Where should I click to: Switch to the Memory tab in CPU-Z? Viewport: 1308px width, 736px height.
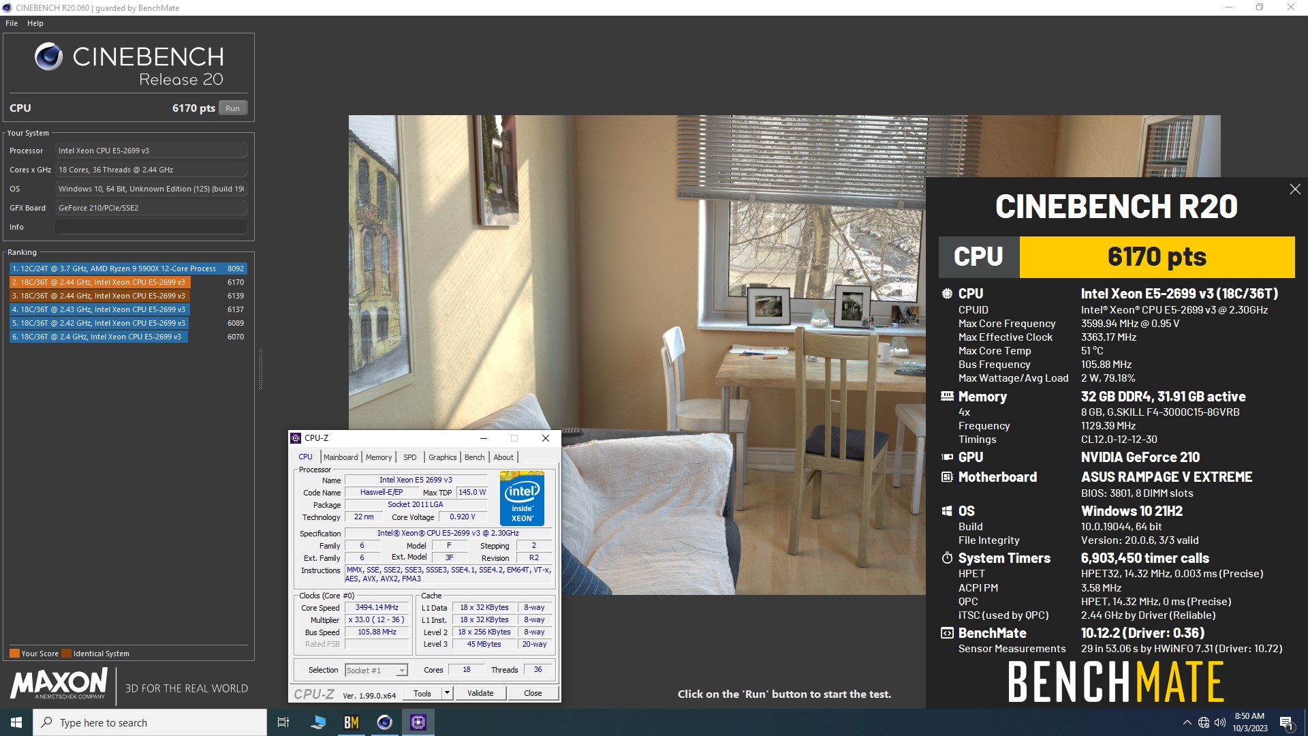379,457
